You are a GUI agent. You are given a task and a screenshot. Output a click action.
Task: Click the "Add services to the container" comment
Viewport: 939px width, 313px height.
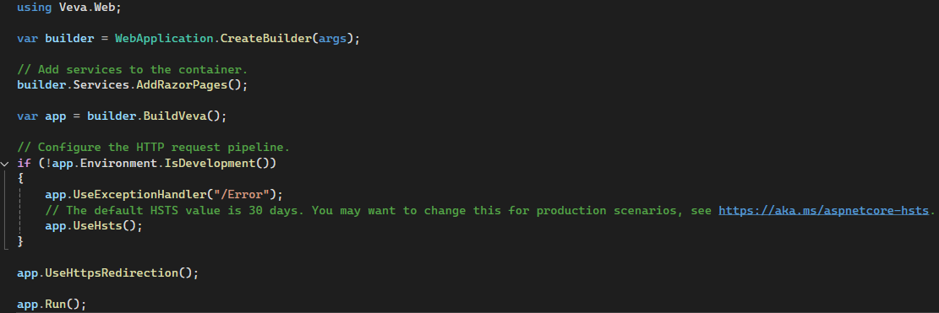[133, 70]
